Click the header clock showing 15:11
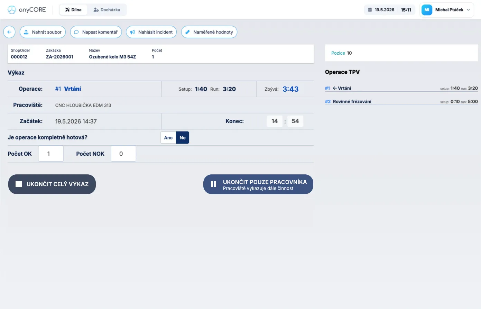This screenshot has width=481, height=309. click(406, 10)
